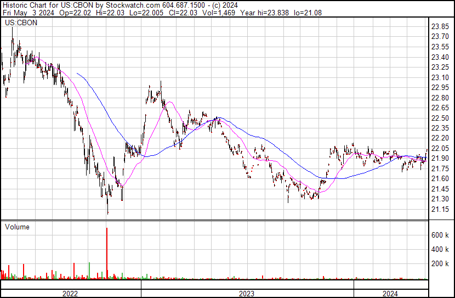The height and width of the screenshot is (298, 455).
Task: Click the 21.15 price axis label
Action: [x=440, y=210]
